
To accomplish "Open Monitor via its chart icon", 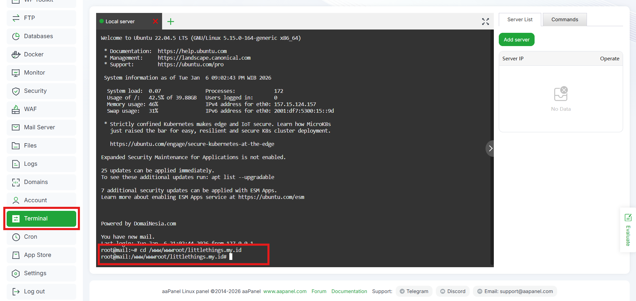I will (16, 73).
